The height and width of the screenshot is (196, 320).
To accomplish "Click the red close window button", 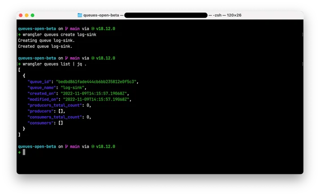I will pyautogui.click(x=21, y=15).
